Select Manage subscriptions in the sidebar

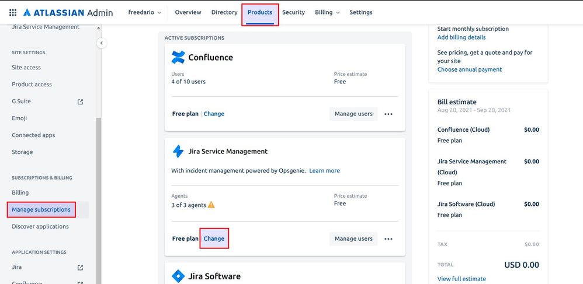click(x=41, y=210)
